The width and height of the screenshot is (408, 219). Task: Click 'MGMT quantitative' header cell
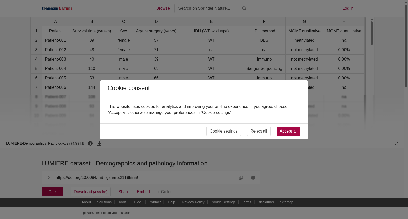pyautogui.click(x=344, y=31)
